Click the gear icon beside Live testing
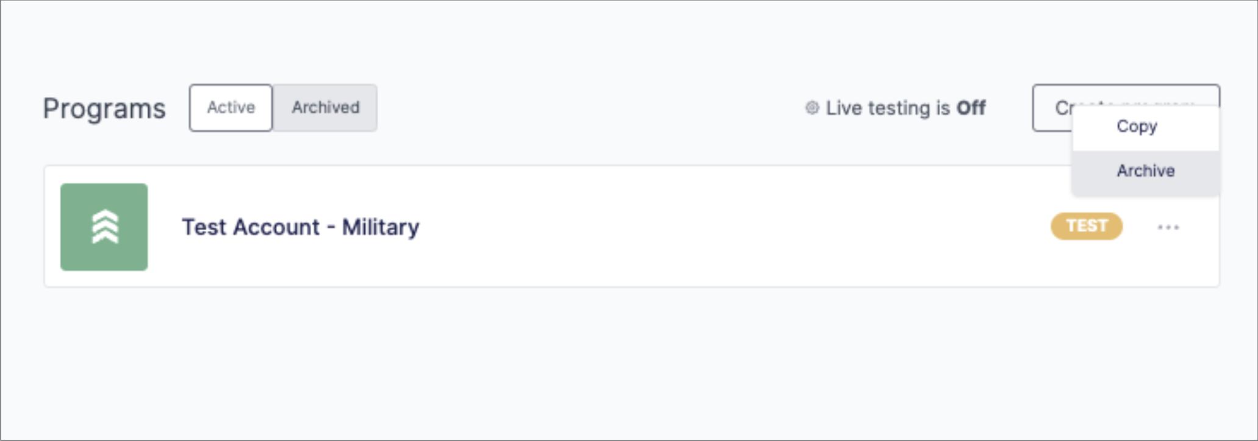The height and width of the screenshot is (441, 1258). click(811, 108)
